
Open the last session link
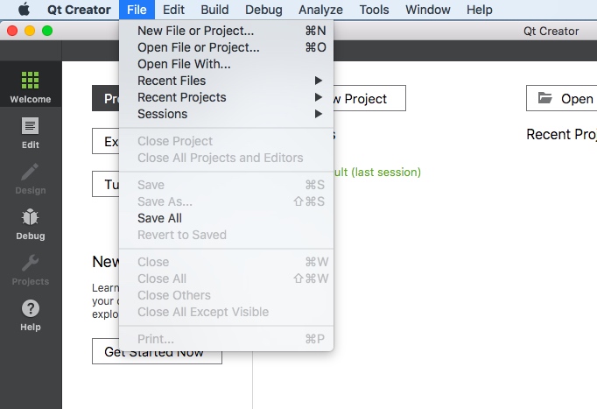pos(372,173)
